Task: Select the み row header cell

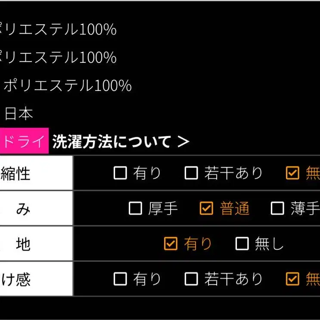Action: tap(36, 208)
